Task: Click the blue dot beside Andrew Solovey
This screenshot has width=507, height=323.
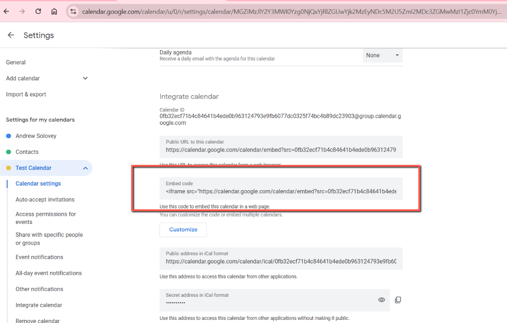Action: (x=9, y=136)
